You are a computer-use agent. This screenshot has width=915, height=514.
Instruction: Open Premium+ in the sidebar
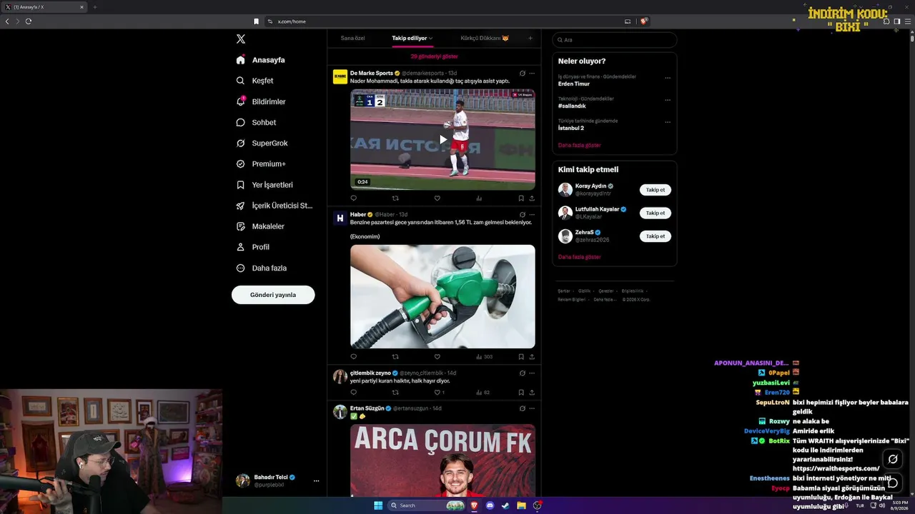(261, 163)
